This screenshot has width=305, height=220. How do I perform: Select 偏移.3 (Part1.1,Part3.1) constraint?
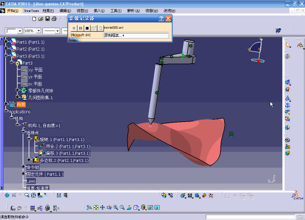[68, 153]
